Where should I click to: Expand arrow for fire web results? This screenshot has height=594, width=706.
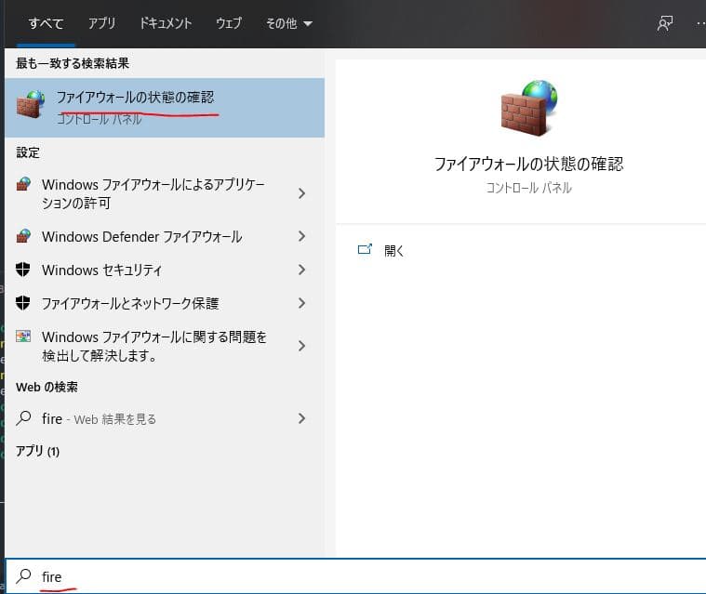301,419
